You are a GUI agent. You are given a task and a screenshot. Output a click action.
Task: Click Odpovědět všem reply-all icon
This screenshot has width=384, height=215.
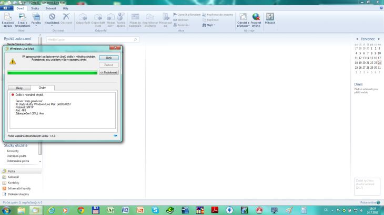tap(98, 20)
